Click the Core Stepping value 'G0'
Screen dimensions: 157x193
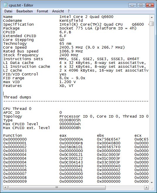[x=62, y=40]
